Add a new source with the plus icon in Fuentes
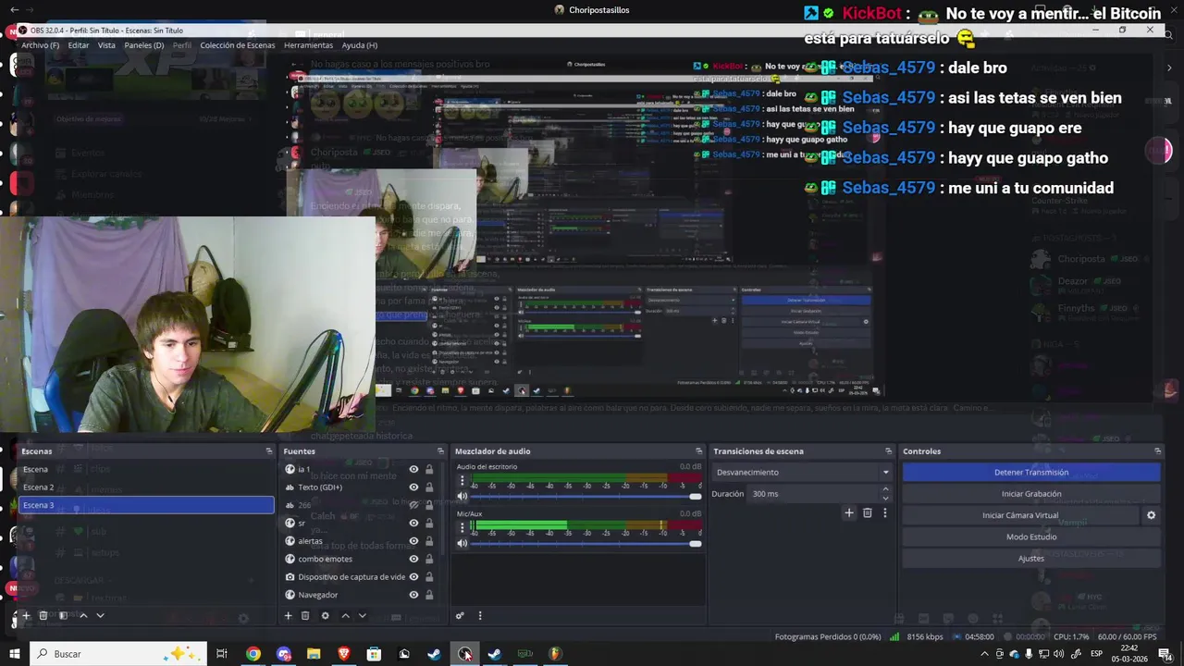 point(288,615)
